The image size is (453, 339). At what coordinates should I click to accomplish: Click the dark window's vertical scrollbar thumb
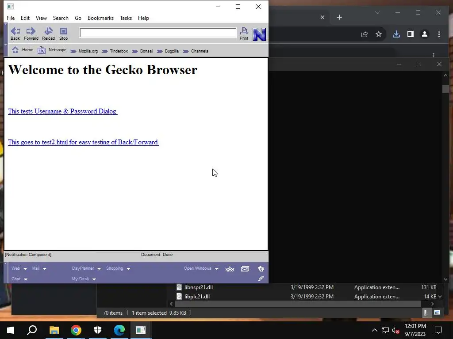[x=445, y=89]
